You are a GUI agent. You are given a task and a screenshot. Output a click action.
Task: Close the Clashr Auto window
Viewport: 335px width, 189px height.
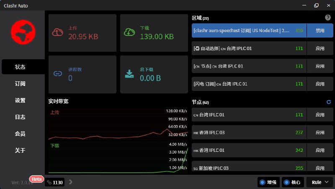[x=329, y=5]
